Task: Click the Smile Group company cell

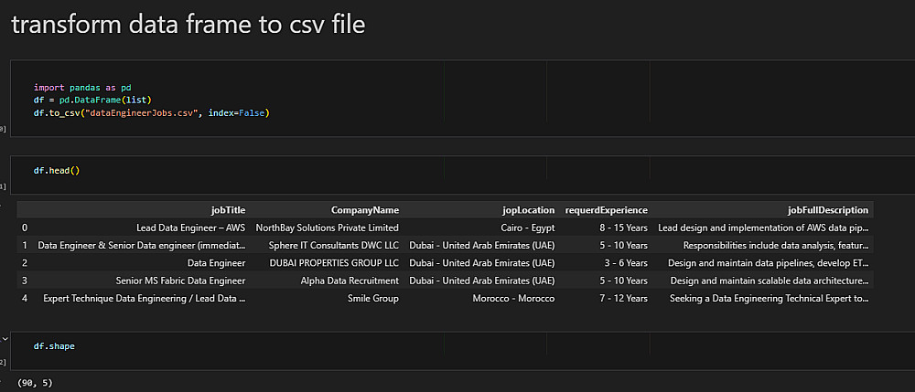Action: click(372, 298)
